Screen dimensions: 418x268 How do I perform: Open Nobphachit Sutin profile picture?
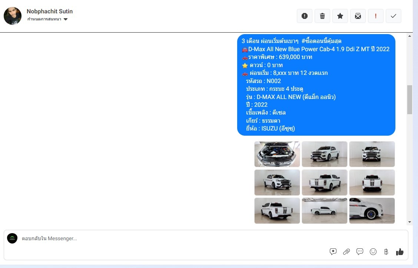[x=13, y=16]
